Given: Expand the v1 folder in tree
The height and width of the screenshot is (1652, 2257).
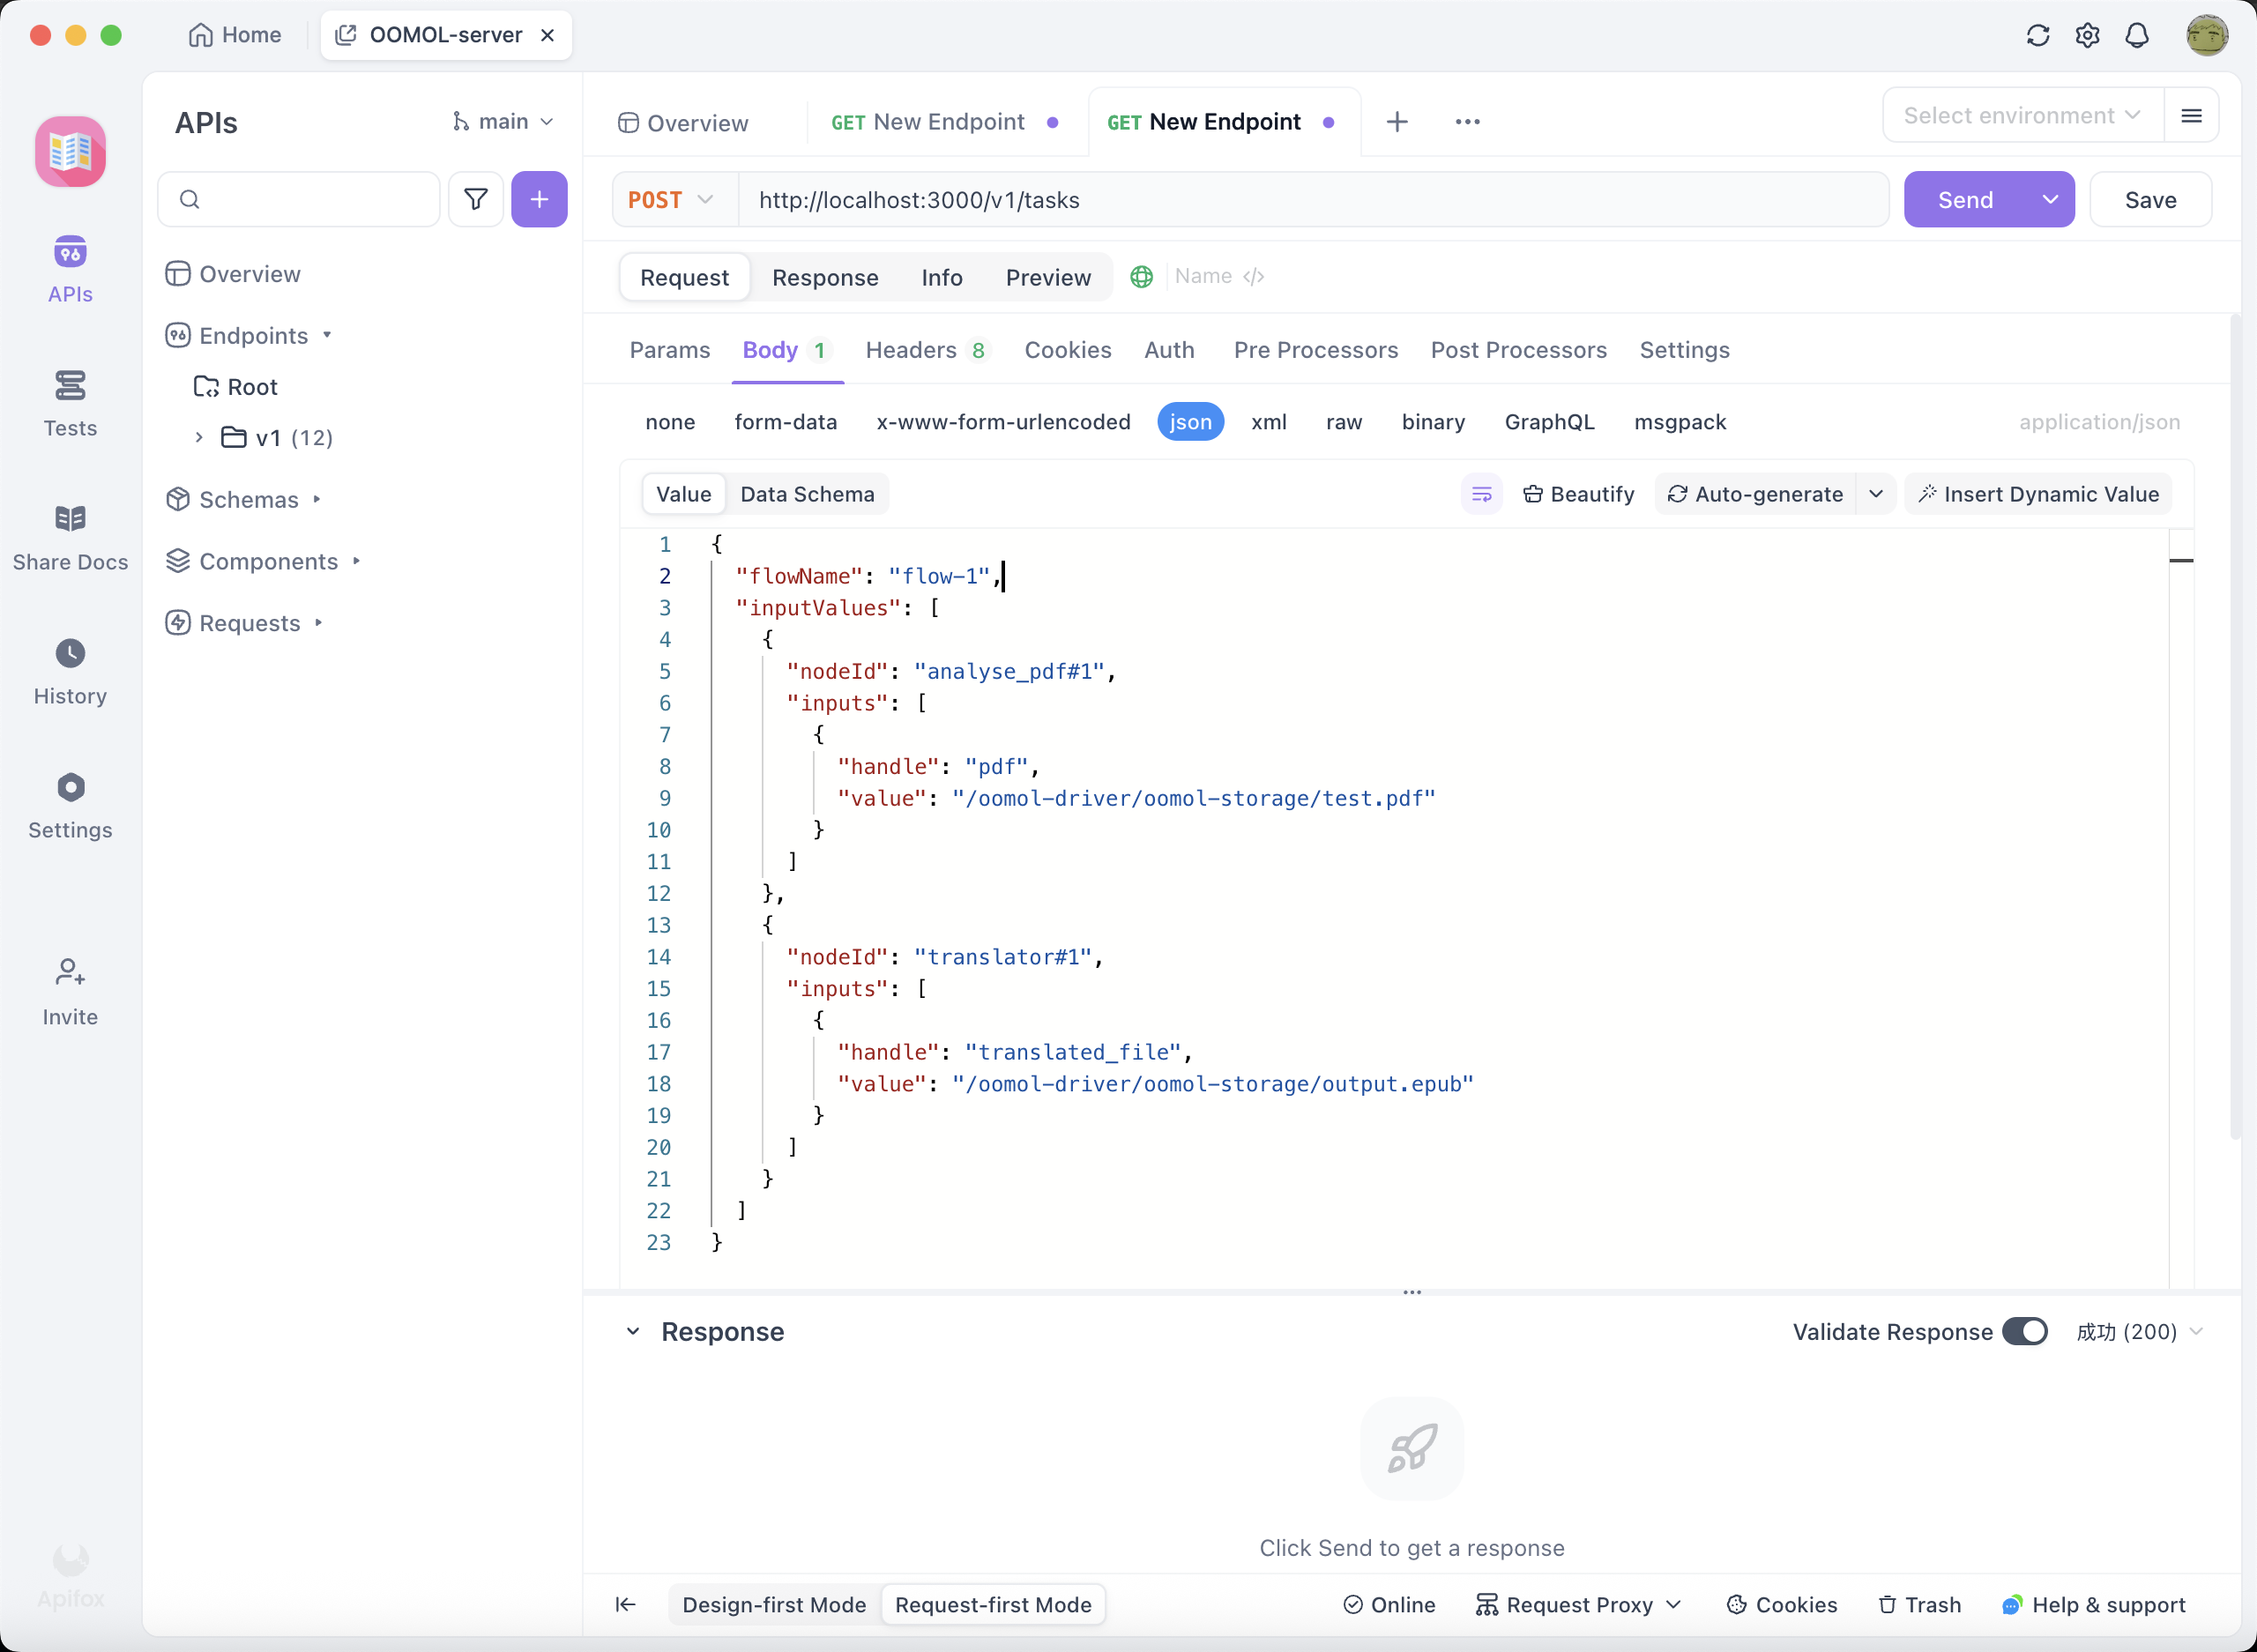Looking at the screenshot, I should click(x=199, y=437).
